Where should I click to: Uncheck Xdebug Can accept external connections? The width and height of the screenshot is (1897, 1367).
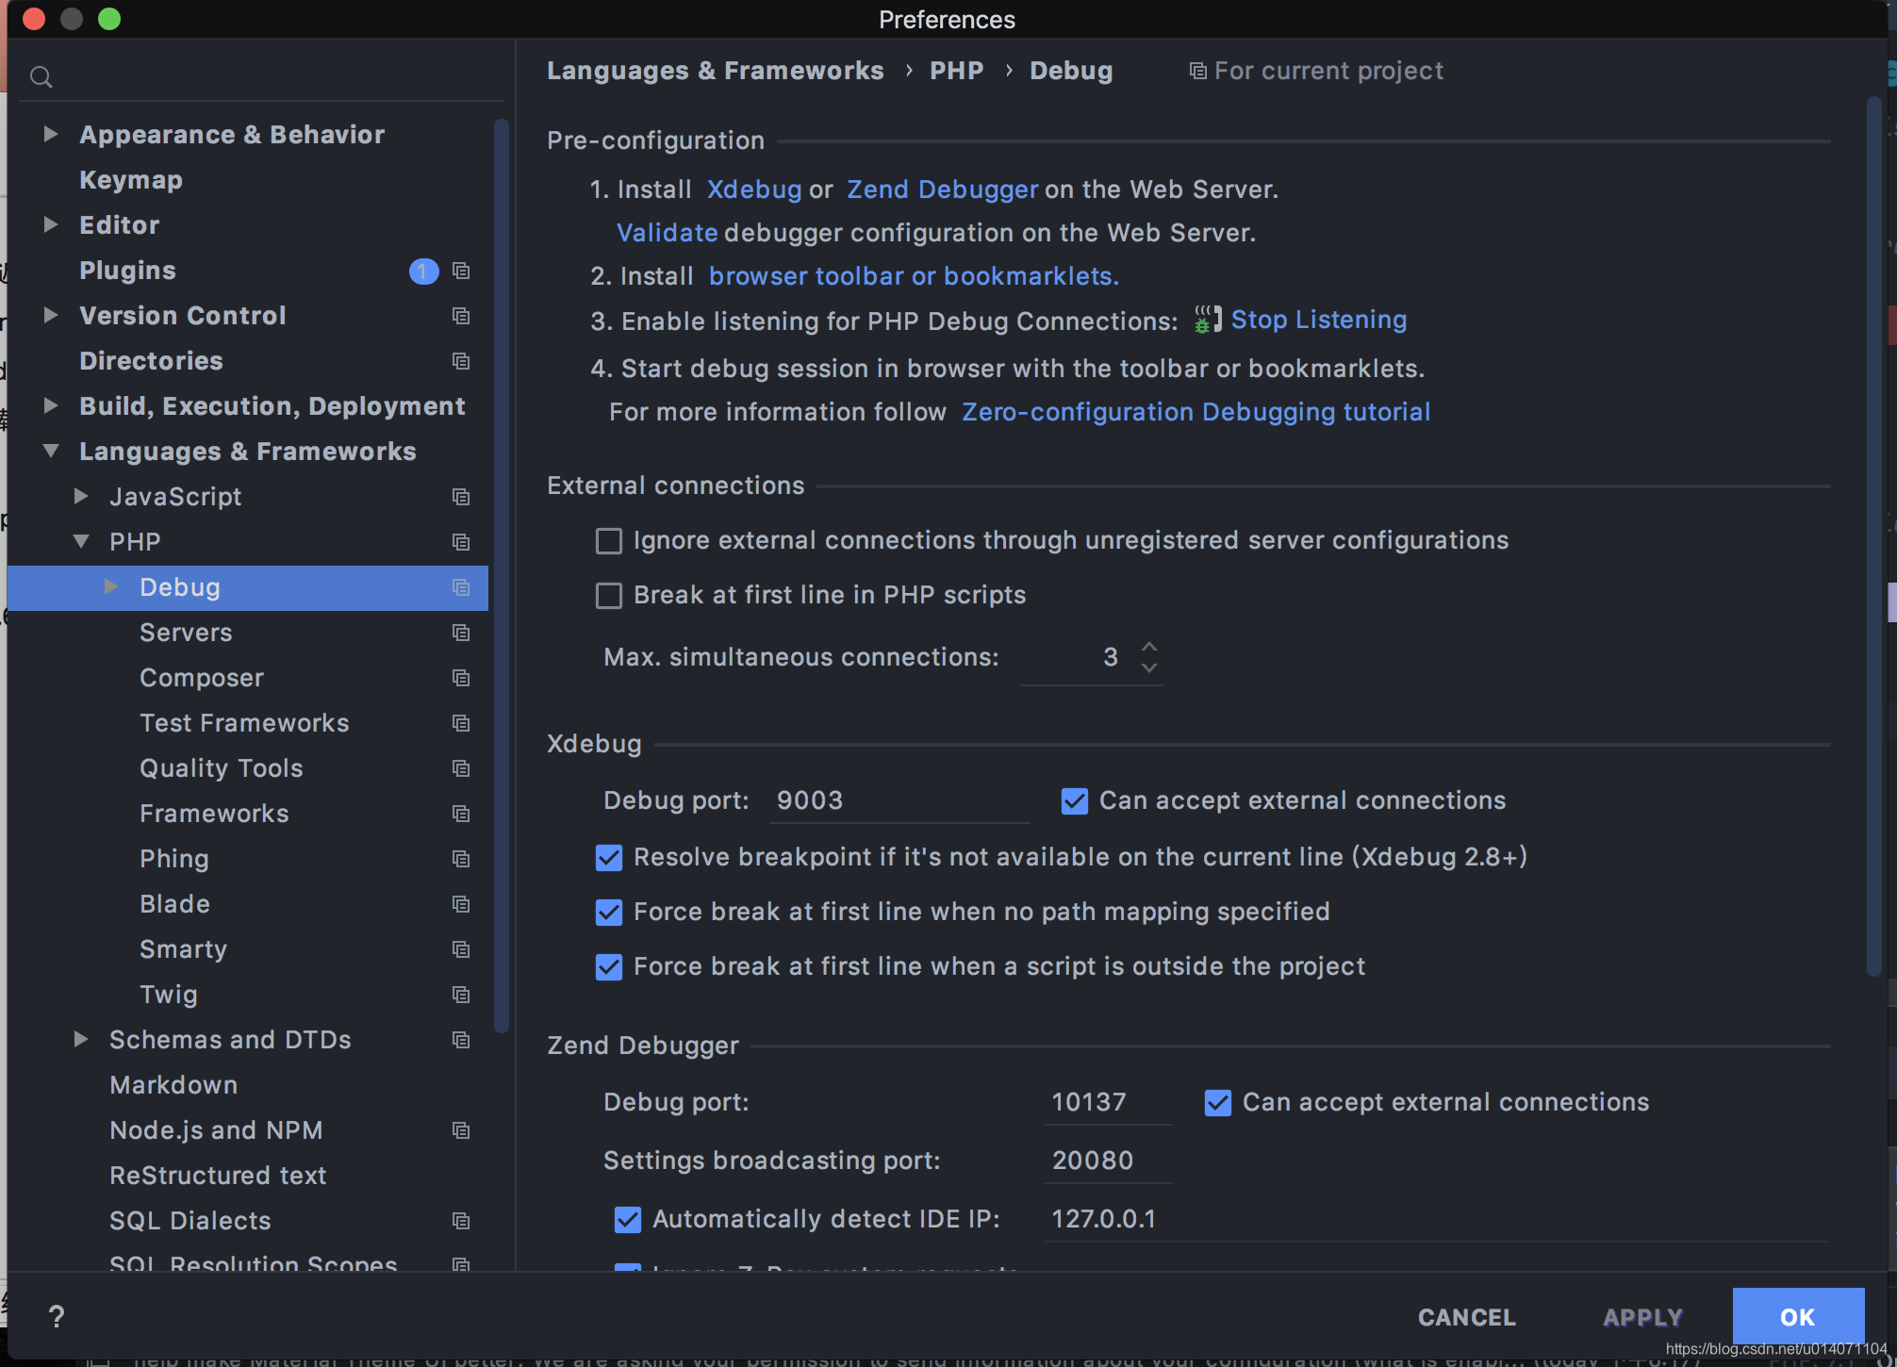(1074, 801)
